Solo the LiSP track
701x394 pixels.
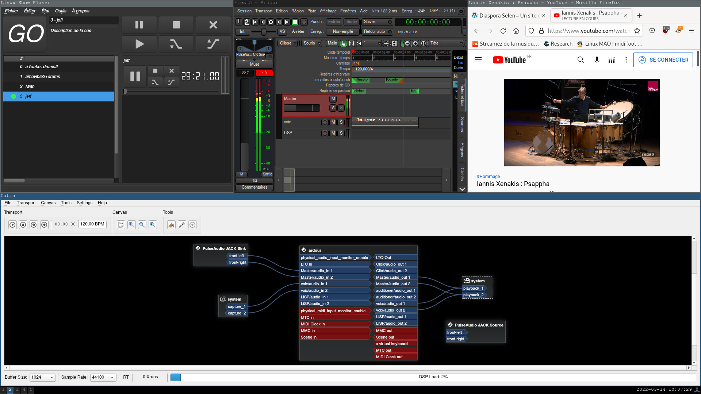[341, 133]
